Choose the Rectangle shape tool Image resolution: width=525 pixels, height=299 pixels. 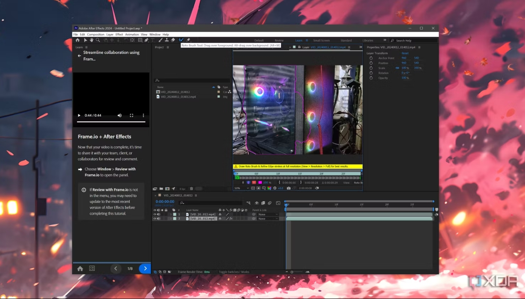140,40
